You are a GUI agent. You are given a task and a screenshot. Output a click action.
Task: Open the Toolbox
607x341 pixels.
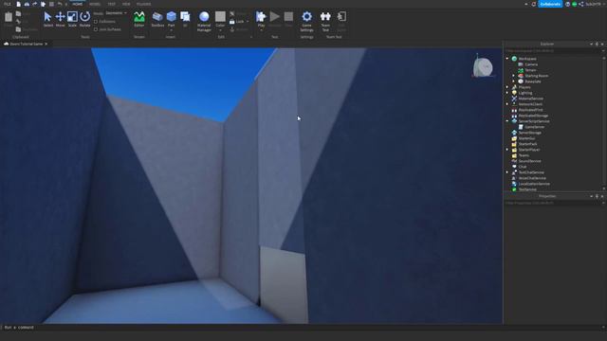pyautogui.click(x=157, y=19)
